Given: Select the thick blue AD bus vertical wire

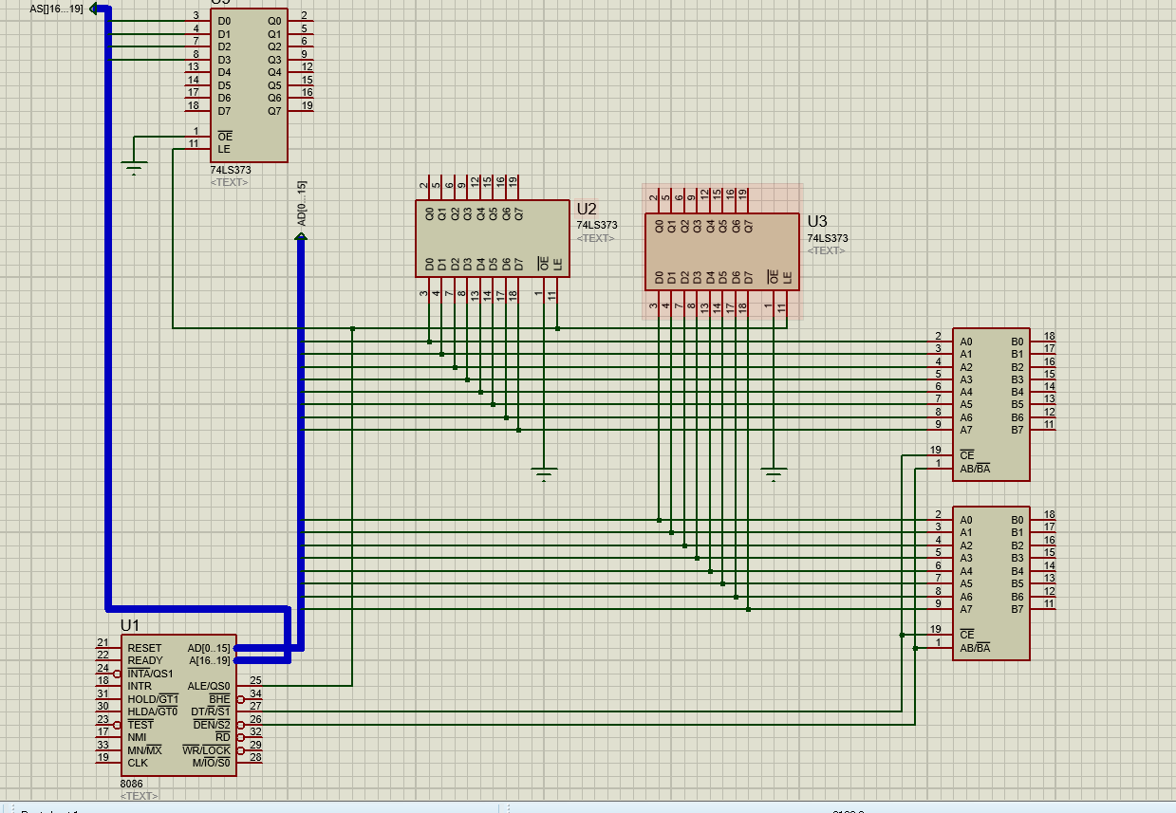Looking at the screenshot, I should click(301, 444).
